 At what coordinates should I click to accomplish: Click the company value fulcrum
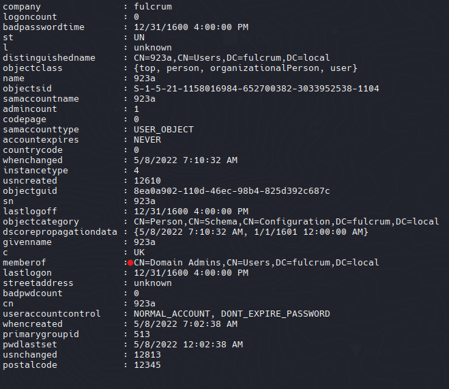click(x=153, y=7)
